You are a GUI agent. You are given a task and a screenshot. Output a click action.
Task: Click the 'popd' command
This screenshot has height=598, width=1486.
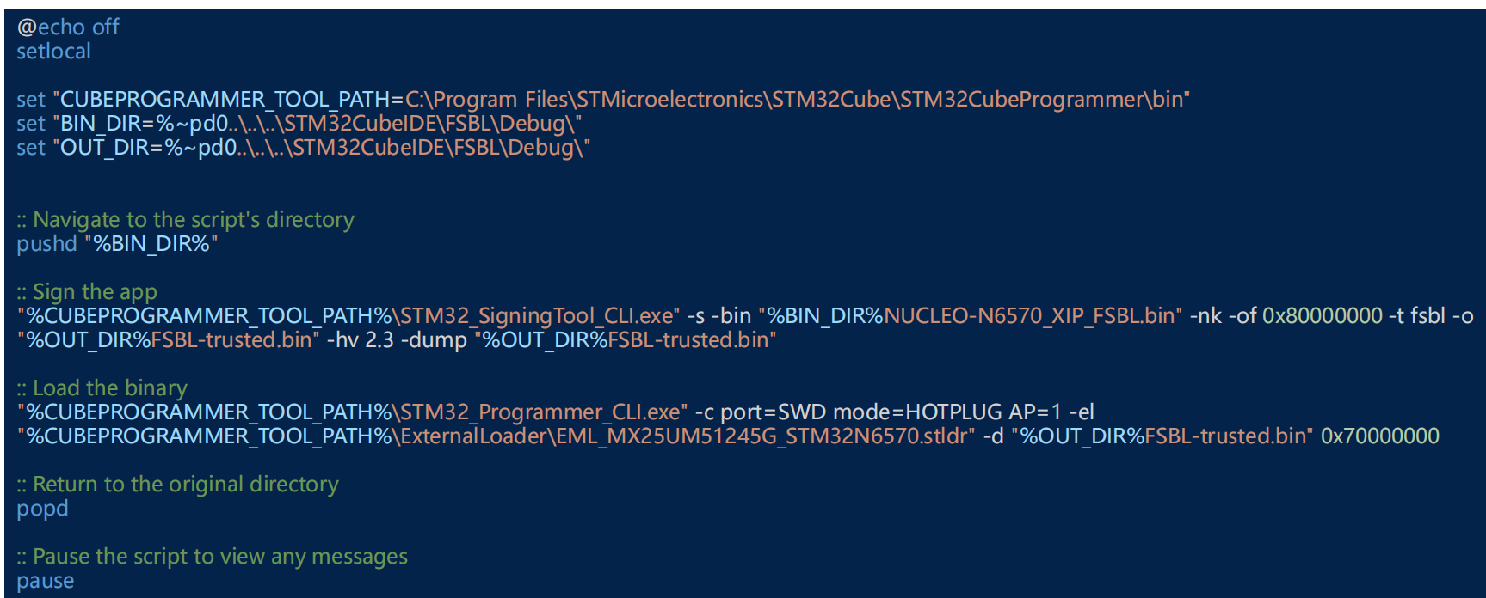tap(42, 509)
